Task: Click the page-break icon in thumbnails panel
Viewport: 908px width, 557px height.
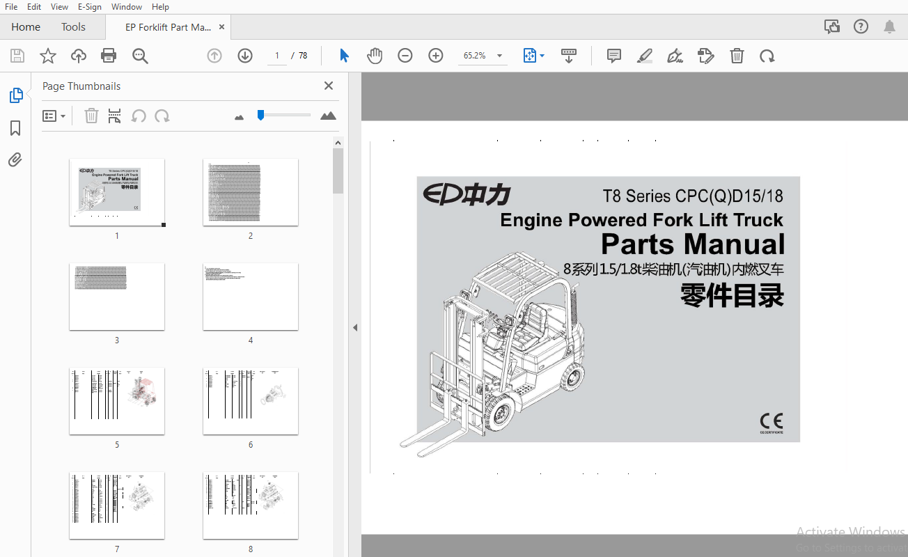Action: coord(115,116)
